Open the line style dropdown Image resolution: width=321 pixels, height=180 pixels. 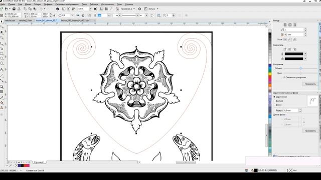137,15
